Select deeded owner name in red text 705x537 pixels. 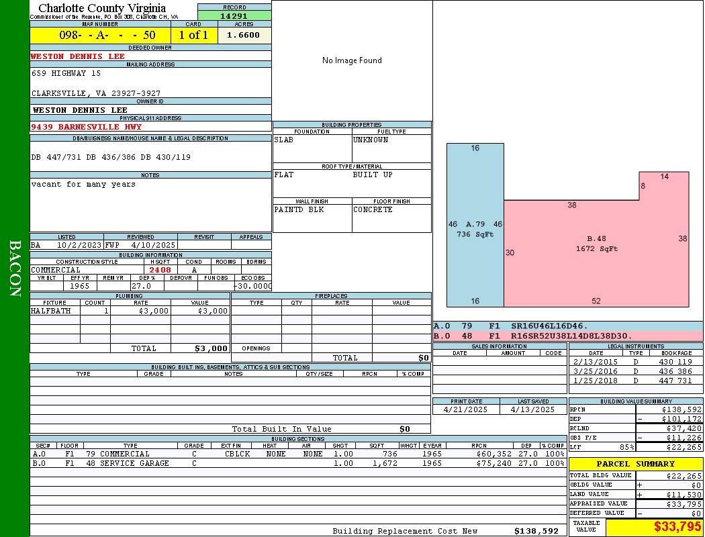78,56
